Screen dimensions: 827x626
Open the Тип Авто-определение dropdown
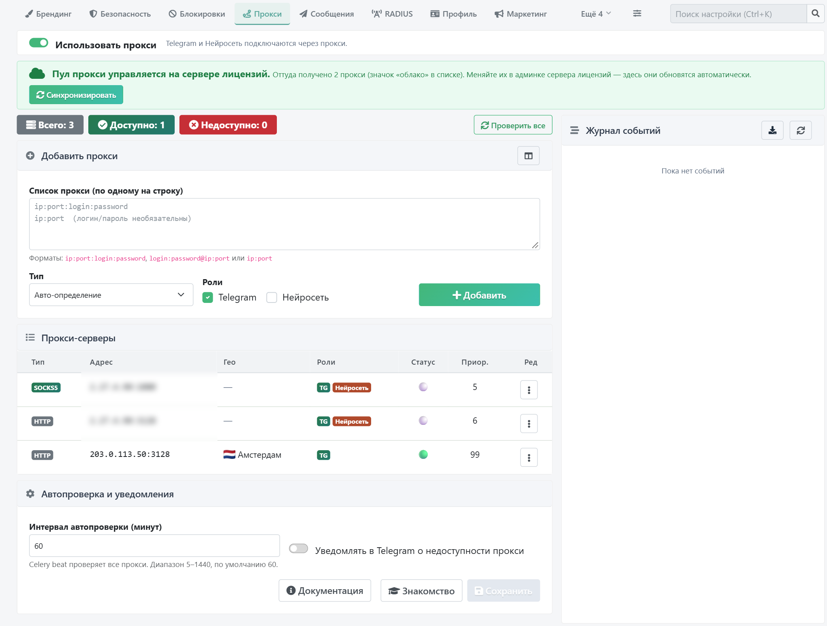[x=111, y=295]
